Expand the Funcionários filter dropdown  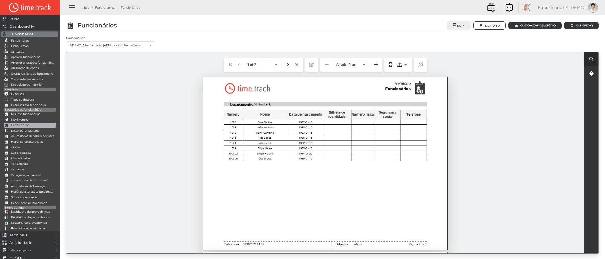tap(110, 45)
